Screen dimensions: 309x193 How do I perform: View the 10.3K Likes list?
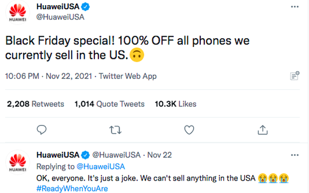point(176,104)
